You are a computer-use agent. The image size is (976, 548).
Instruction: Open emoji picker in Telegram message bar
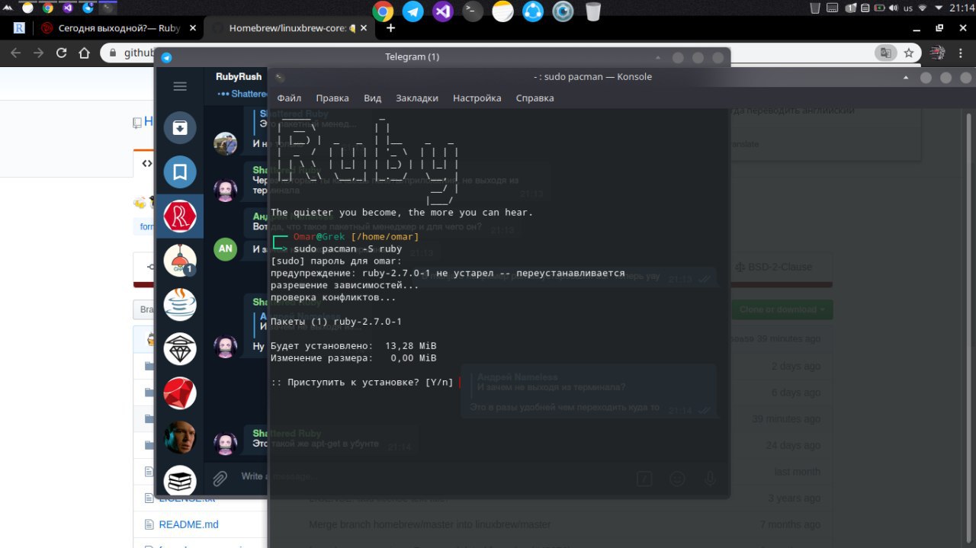point(677,479)
